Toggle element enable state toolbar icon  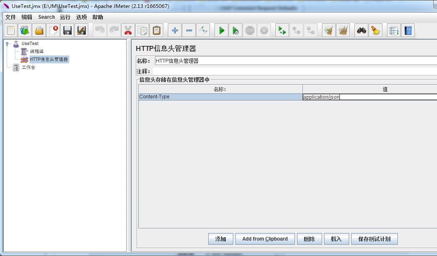point(203,30)
